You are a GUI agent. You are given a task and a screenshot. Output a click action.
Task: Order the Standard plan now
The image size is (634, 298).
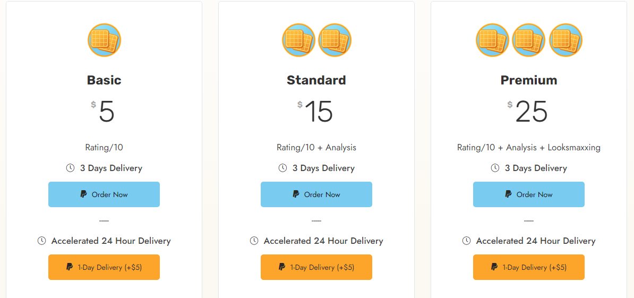[316, 194]
